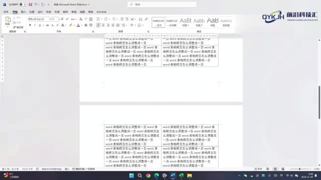Open the Phonetic Guide tool
Viewport: 321px width, 180px height.
tap(86, 19)
